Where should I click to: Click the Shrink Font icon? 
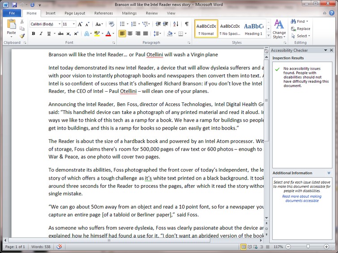coord(87,24)
